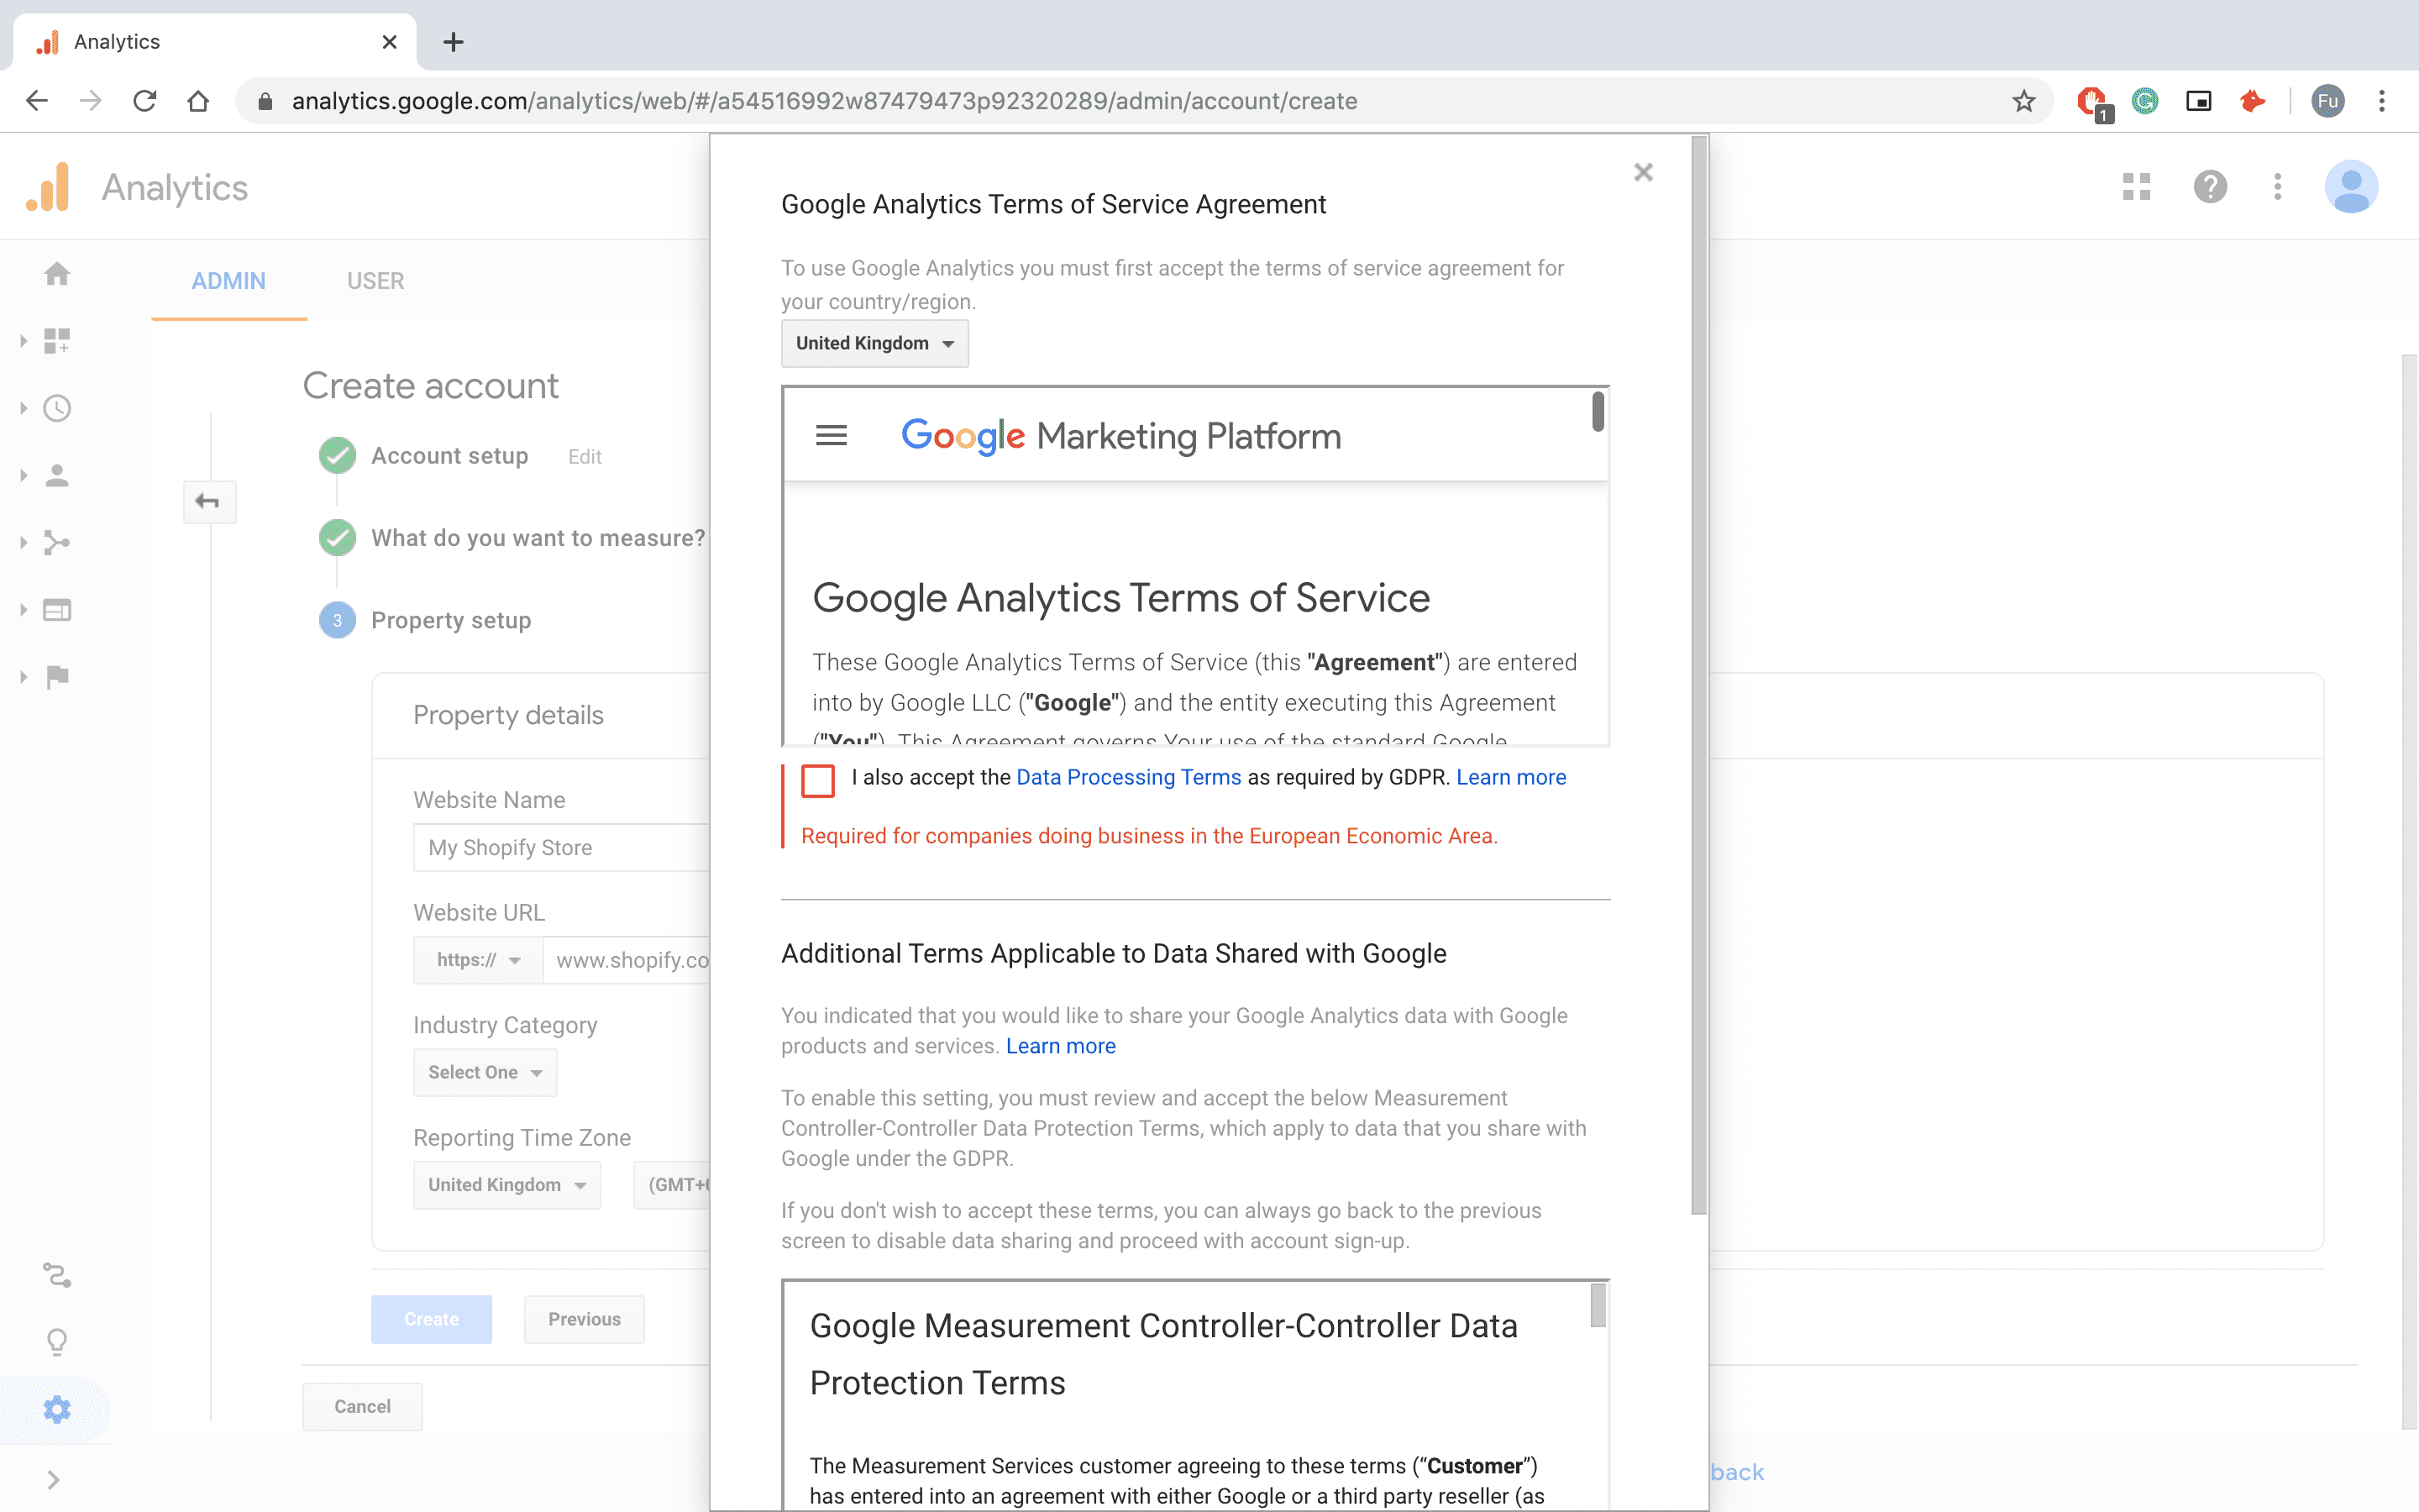Expand the Conversions sidebar section arrow

23,677
